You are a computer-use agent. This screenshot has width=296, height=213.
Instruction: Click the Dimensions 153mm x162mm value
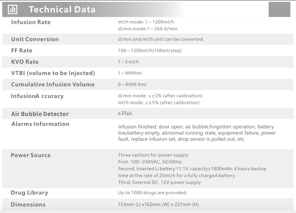(158, 204)
